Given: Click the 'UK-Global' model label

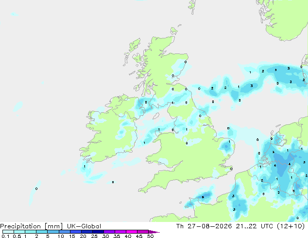Looking at the screenshot, I should (84, 226).
